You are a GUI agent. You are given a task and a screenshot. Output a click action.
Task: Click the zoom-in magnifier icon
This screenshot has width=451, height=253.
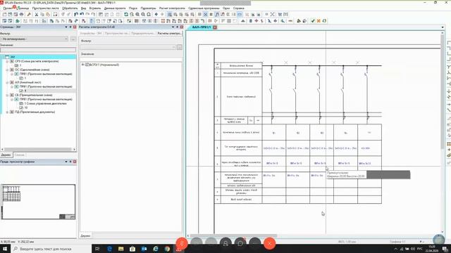click(137, 14)
